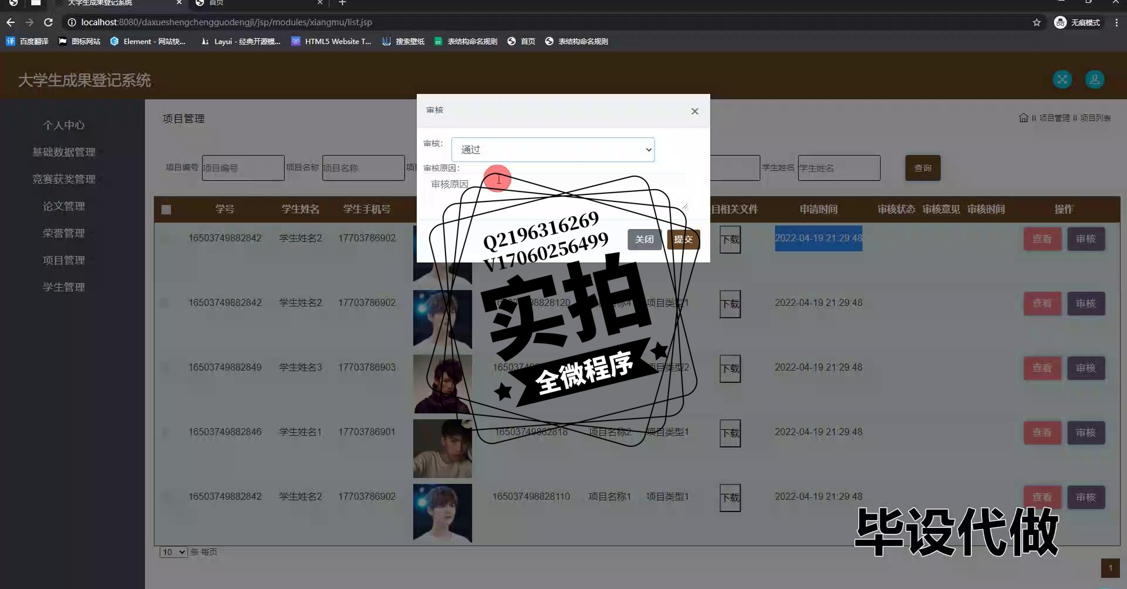Open 百度翻译 bookmark
The width and height of the screenshot is (1127, 589).
click(28, 41)
